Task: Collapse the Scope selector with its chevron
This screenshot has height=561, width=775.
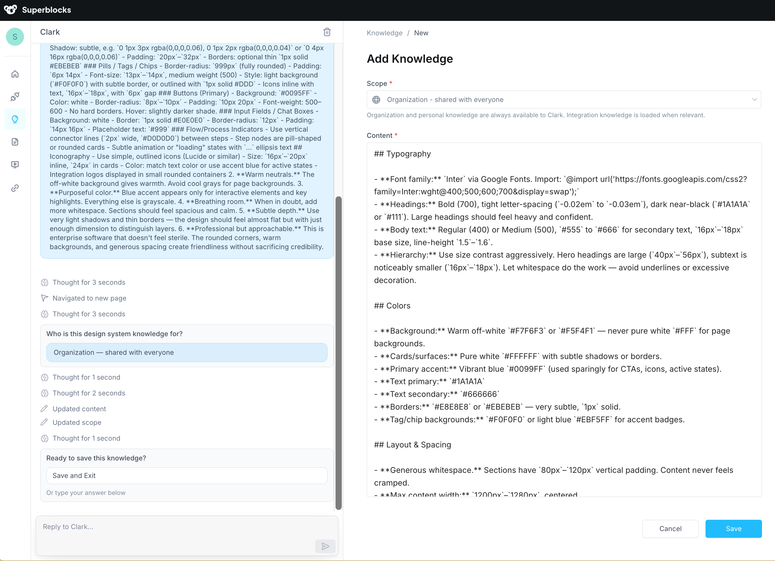Action: [x=754, y=99]
